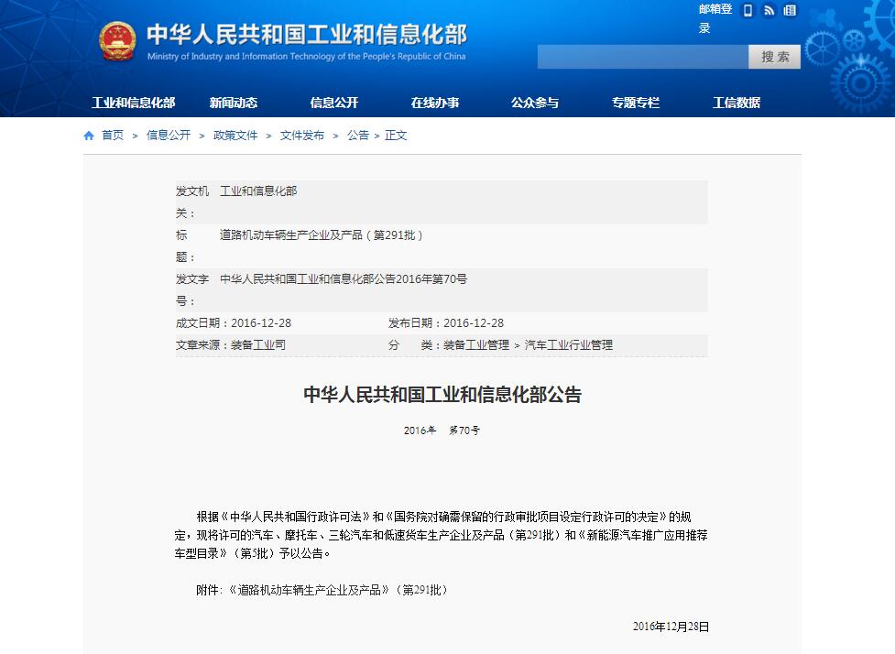This screenshot has height=654, width=895.
Task: Open 工信数据 in the navigation bar
Action: (736, 103)
